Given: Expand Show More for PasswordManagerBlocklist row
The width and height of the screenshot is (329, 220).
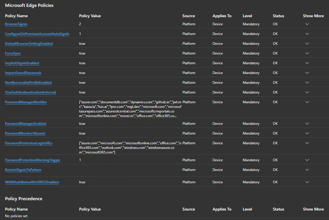Looking at the screenshot, I should tap(307, 102).
